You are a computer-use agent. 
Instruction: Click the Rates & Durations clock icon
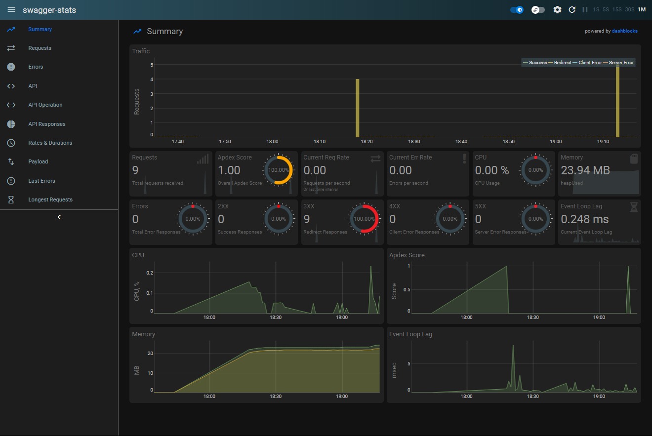tap(11, 143)
